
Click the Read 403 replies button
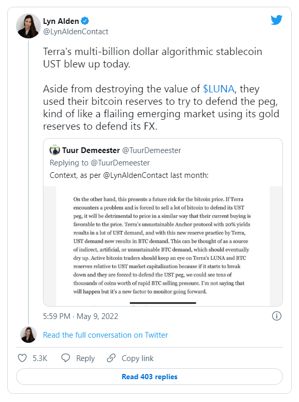[x=149, y=377]
